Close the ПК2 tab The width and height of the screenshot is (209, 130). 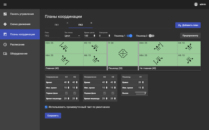point(91,23)
